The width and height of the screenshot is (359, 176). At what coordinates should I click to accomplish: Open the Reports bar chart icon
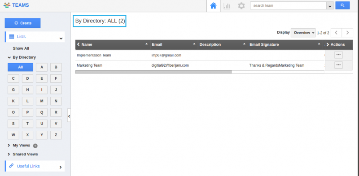tap(227, 6)
